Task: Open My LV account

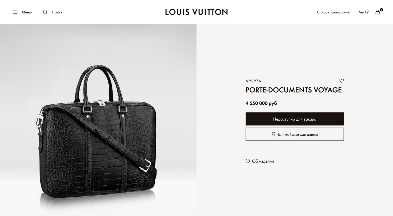Action: pyautogui.click(x=364, y=12)
